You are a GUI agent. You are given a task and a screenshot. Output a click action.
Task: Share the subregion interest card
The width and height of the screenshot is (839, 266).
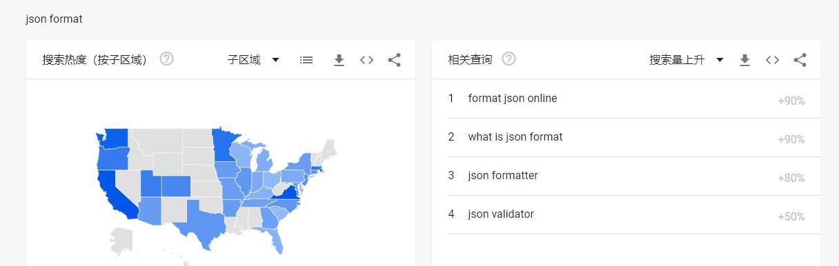[394, 60]
